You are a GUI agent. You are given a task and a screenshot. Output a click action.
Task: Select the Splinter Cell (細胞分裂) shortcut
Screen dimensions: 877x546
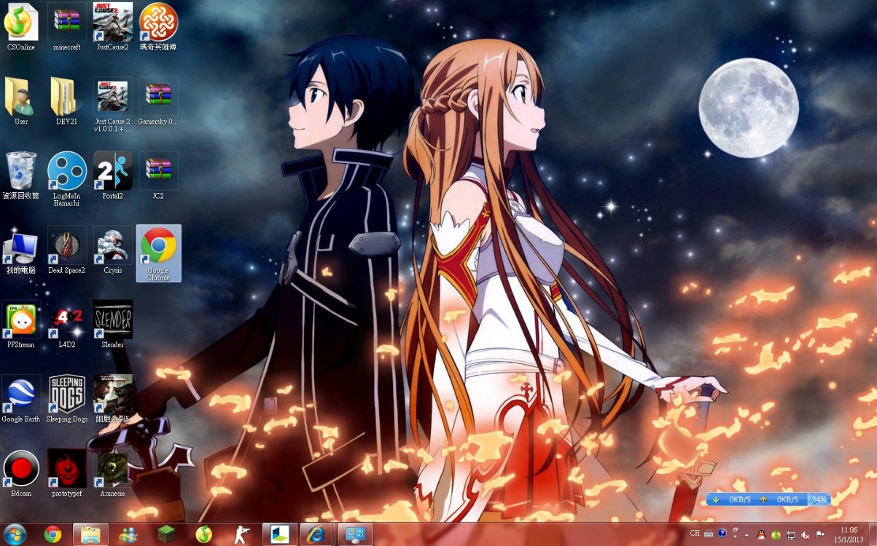113,399
